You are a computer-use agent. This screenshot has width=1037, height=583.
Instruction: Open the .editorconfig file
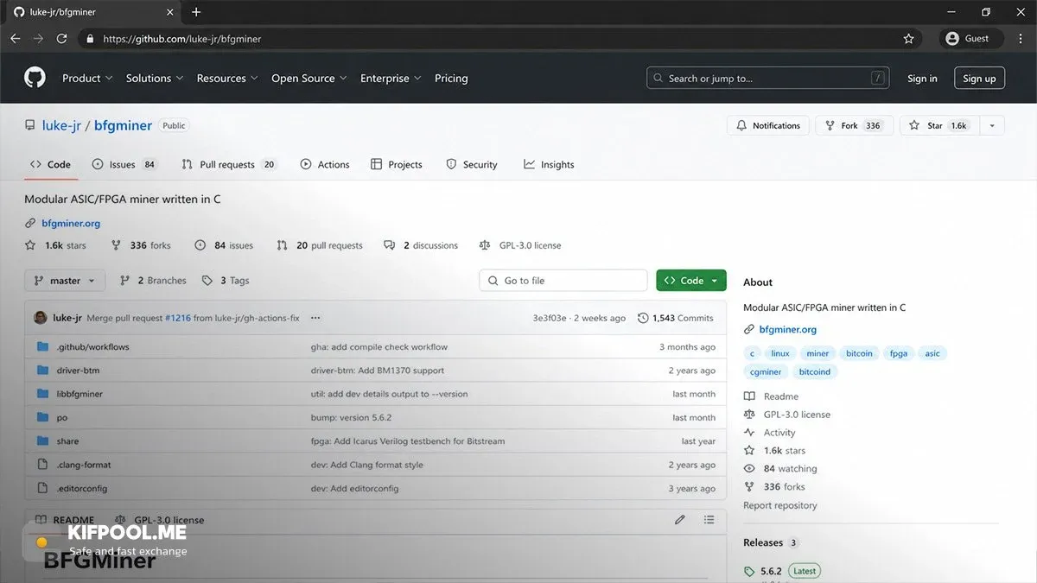(x=82, y=488)
